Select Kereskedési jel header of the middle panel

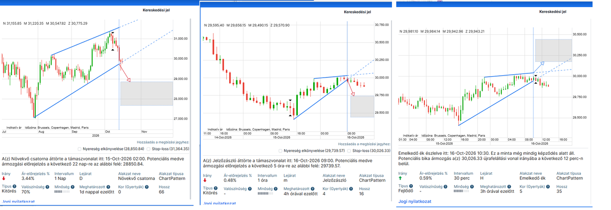[x=358, y=12]
